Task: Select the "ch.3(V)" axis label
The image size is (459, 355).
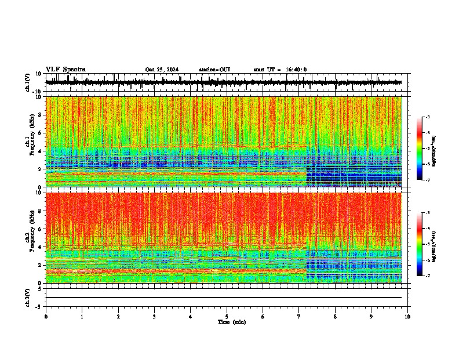Action: (27, 298)
